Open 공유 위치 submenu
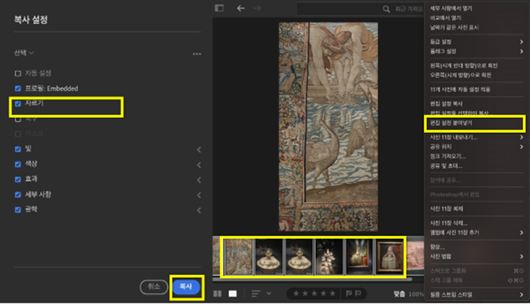 [476, 146]
